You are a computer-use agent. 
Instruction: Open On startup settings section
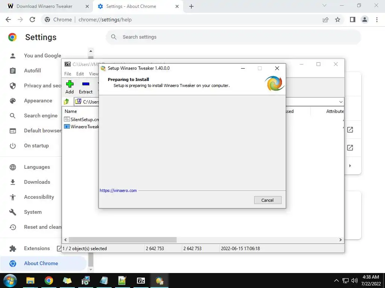36,146
